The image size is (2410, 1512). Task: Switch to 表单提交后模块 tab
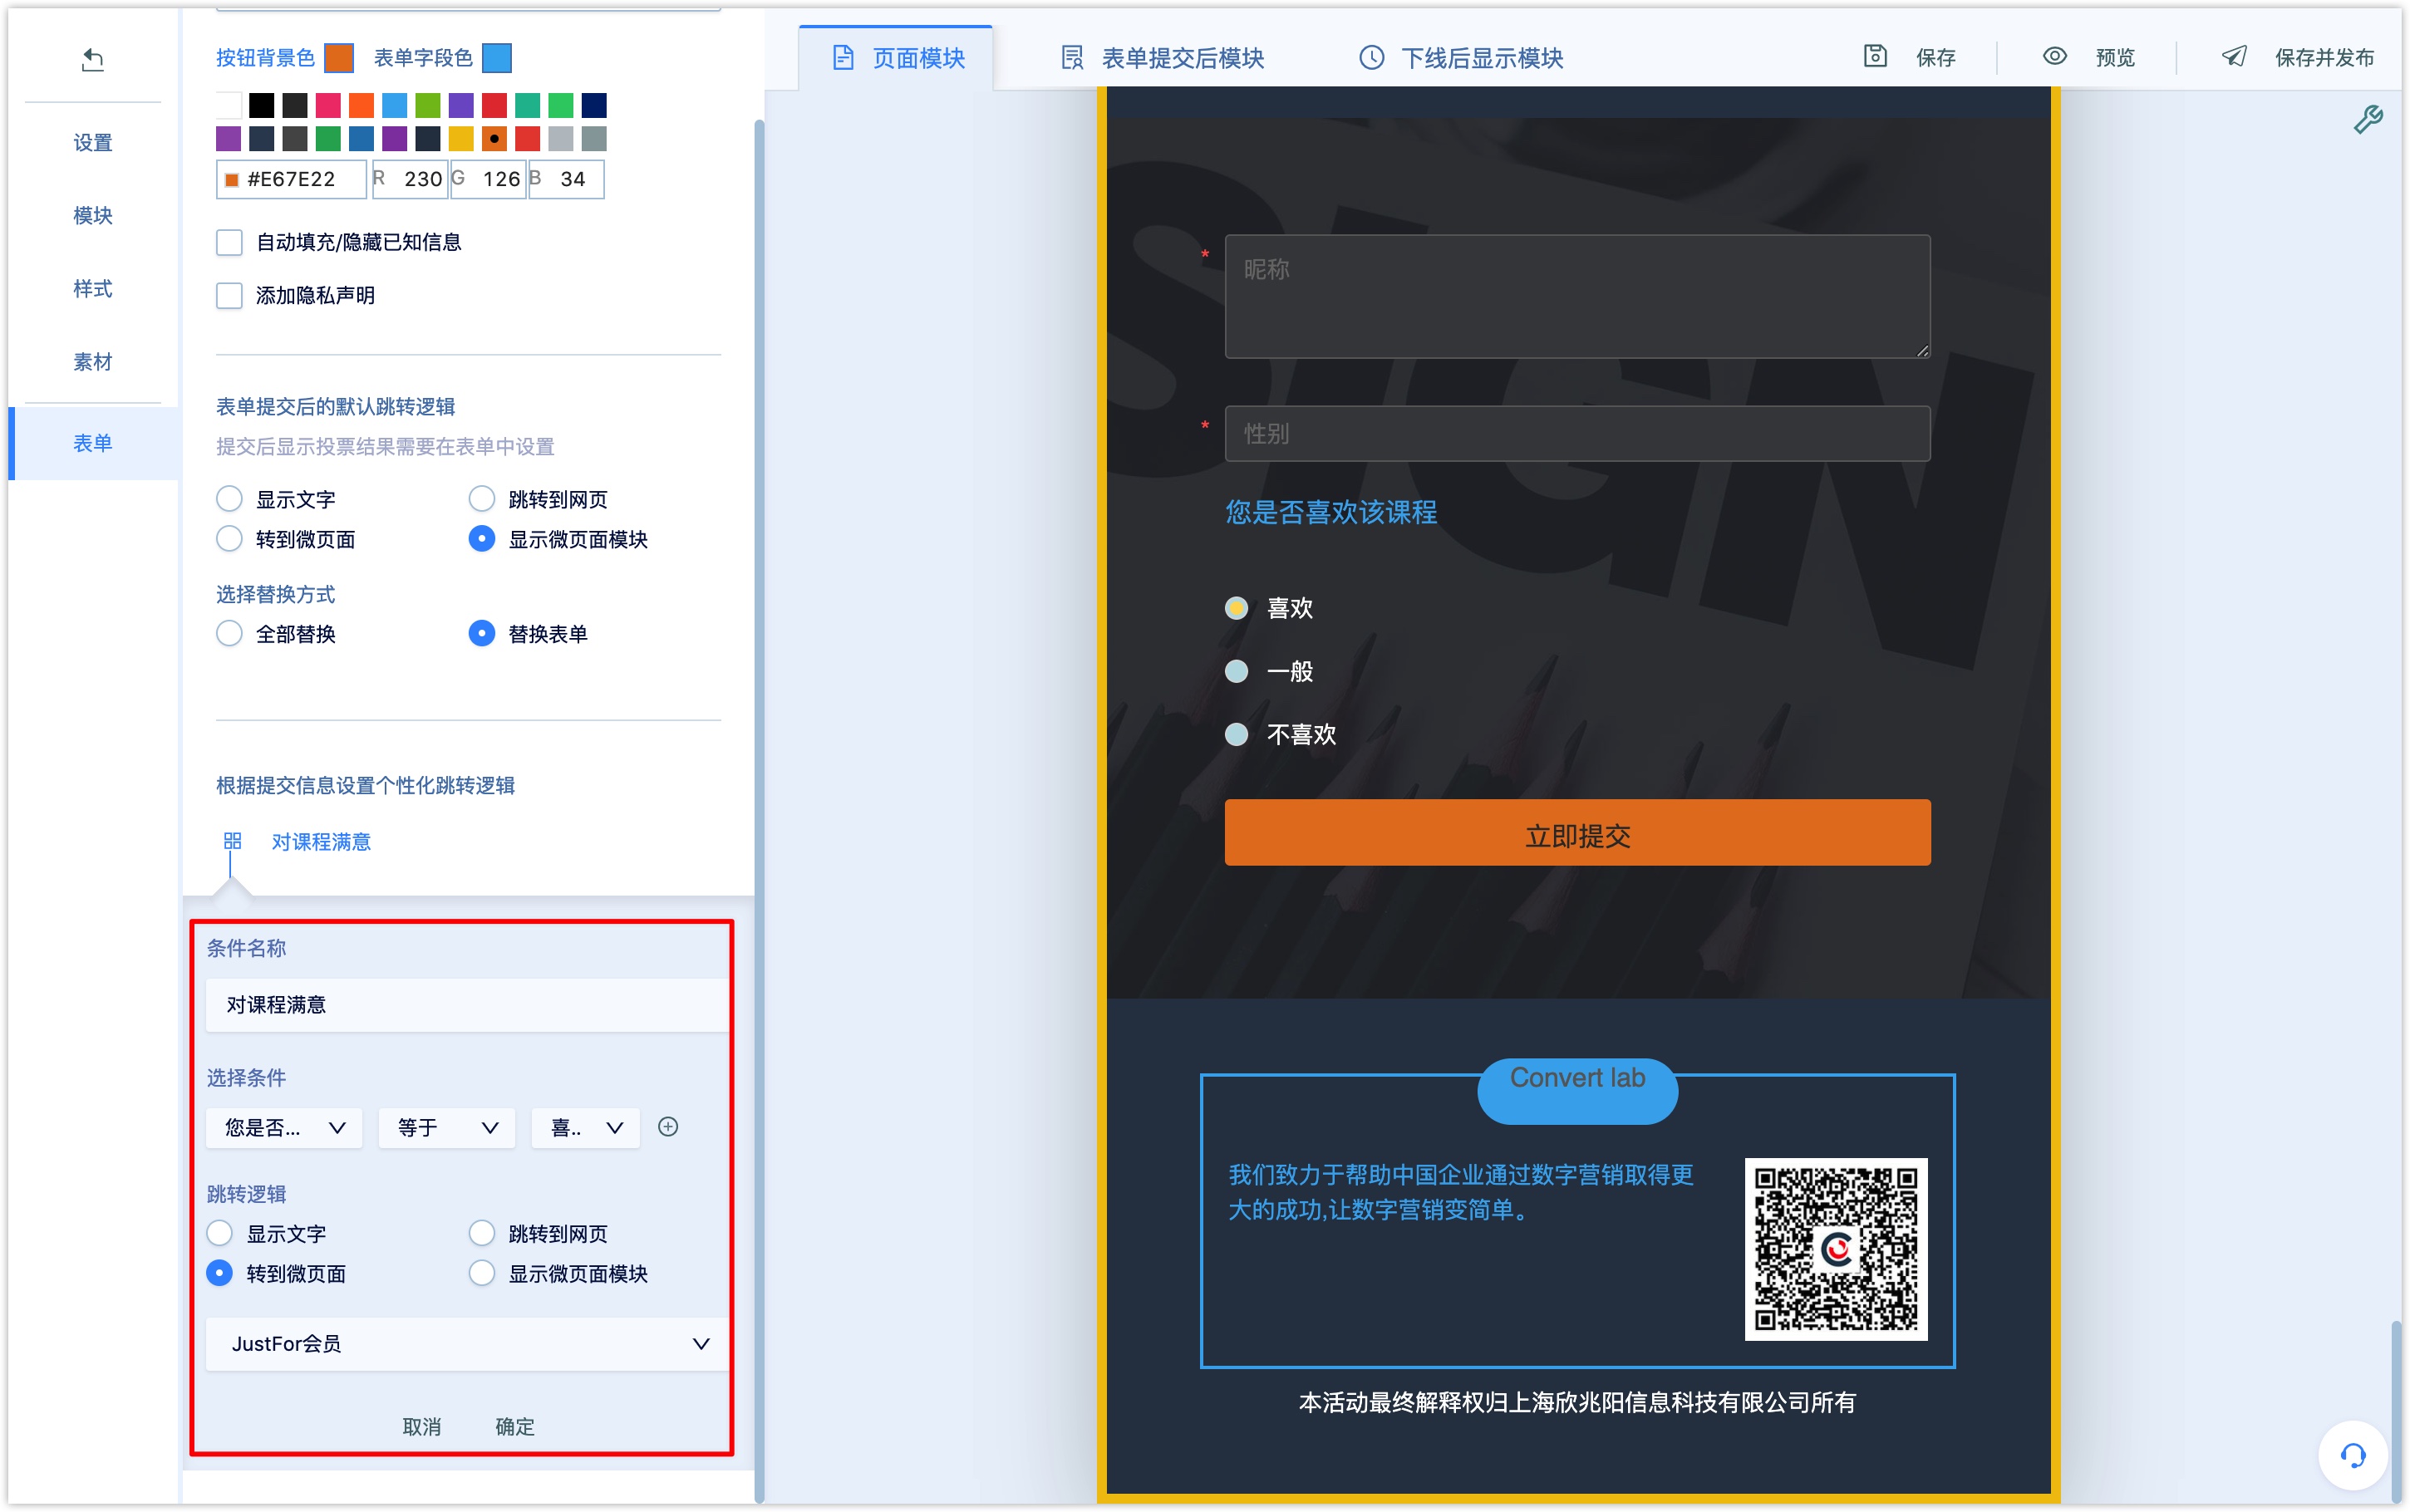(x=1162, y=58)
